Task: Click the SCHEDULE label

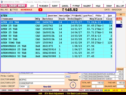Action: click(x=26, y=10)
